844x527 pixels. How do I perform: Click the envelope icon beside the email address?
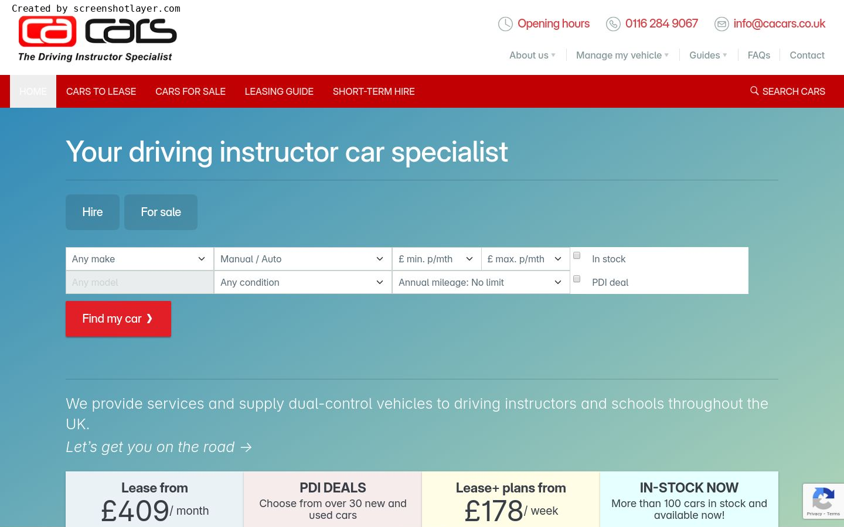click(x=722, y=24)
